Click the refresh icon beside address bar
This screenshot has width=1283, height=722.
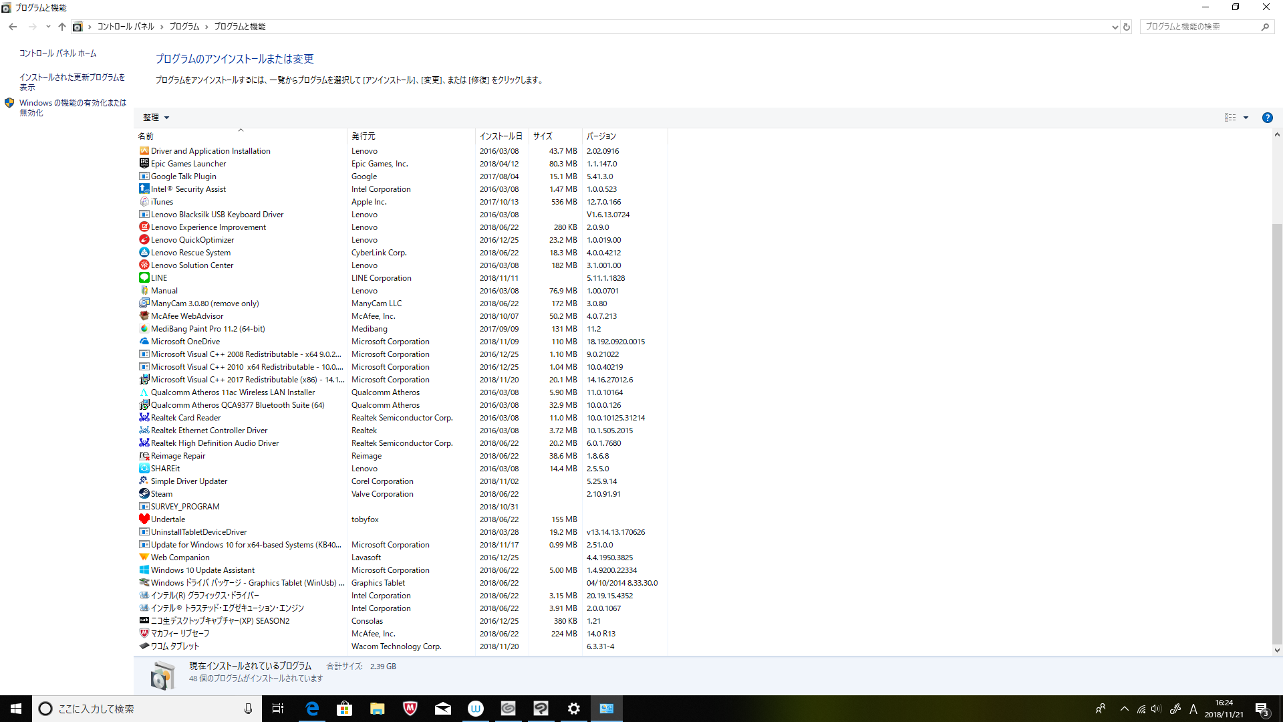[x=1127, y=27]
